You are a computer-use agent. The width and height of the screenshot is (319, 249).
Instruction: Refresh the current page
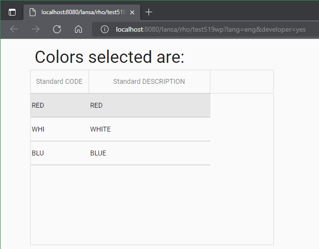point(57,29)
